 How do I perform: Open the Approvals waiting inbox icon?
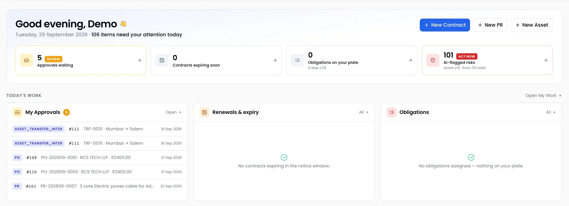[27, 60]
